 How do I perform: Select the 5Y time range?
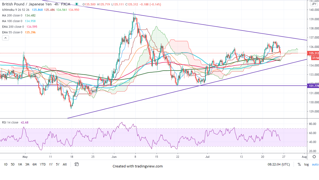click(x=58, y=164)
